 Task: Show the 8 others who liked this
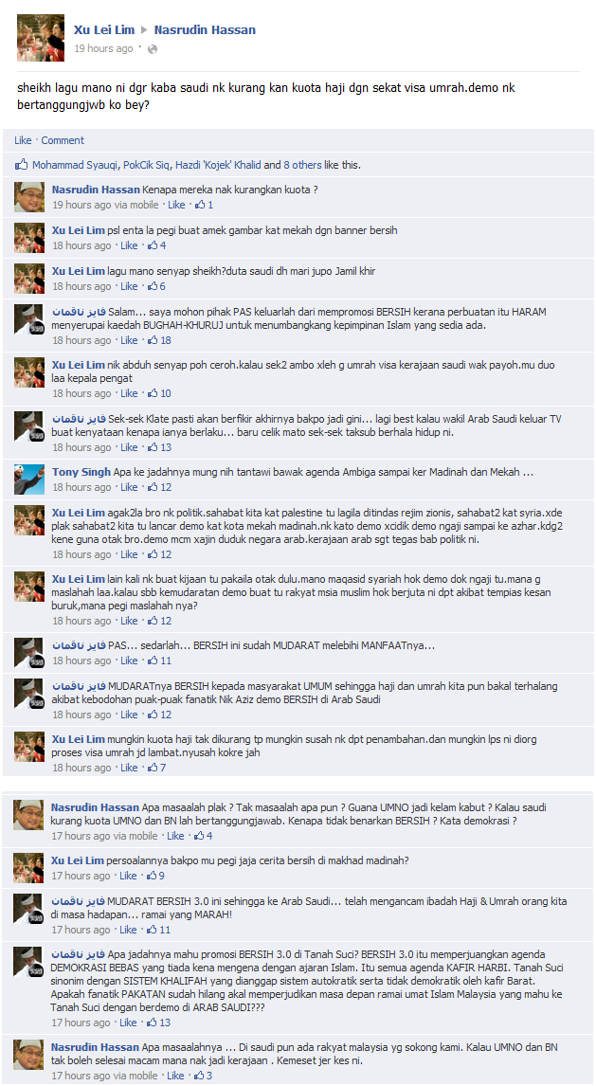click(302, 165)
